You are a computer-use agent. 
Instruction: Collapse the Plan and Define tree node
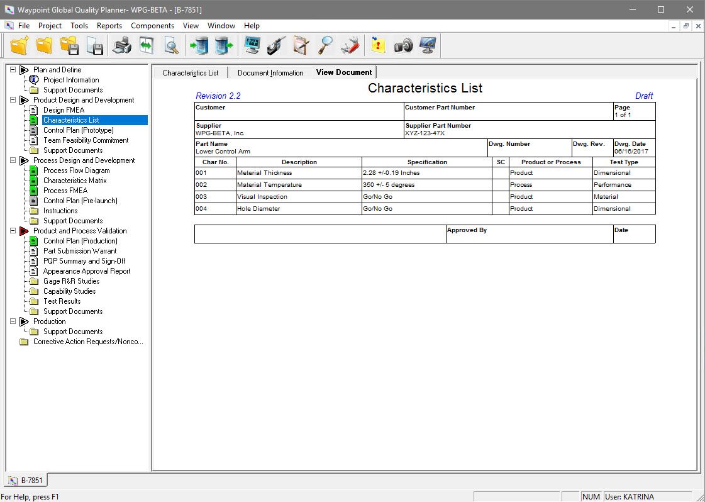click(13, 70)
